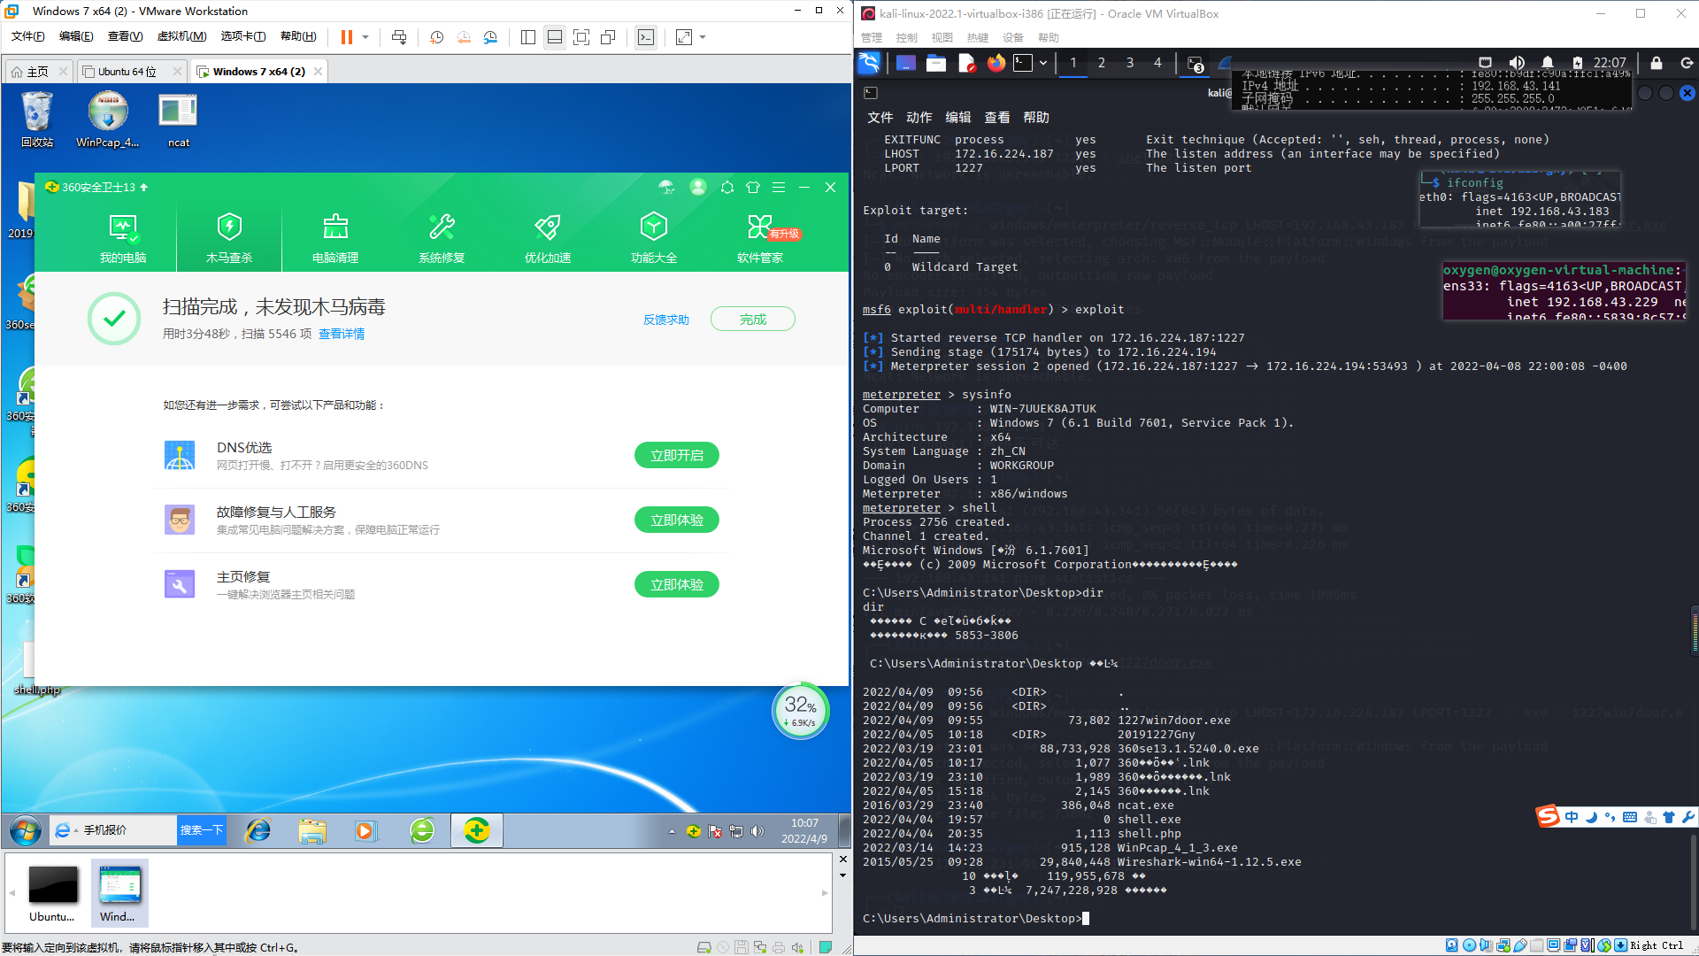Open Internet Explorer on Windows taskbar
This screenshot has height=956, width=1699.
tap(258, 830)
